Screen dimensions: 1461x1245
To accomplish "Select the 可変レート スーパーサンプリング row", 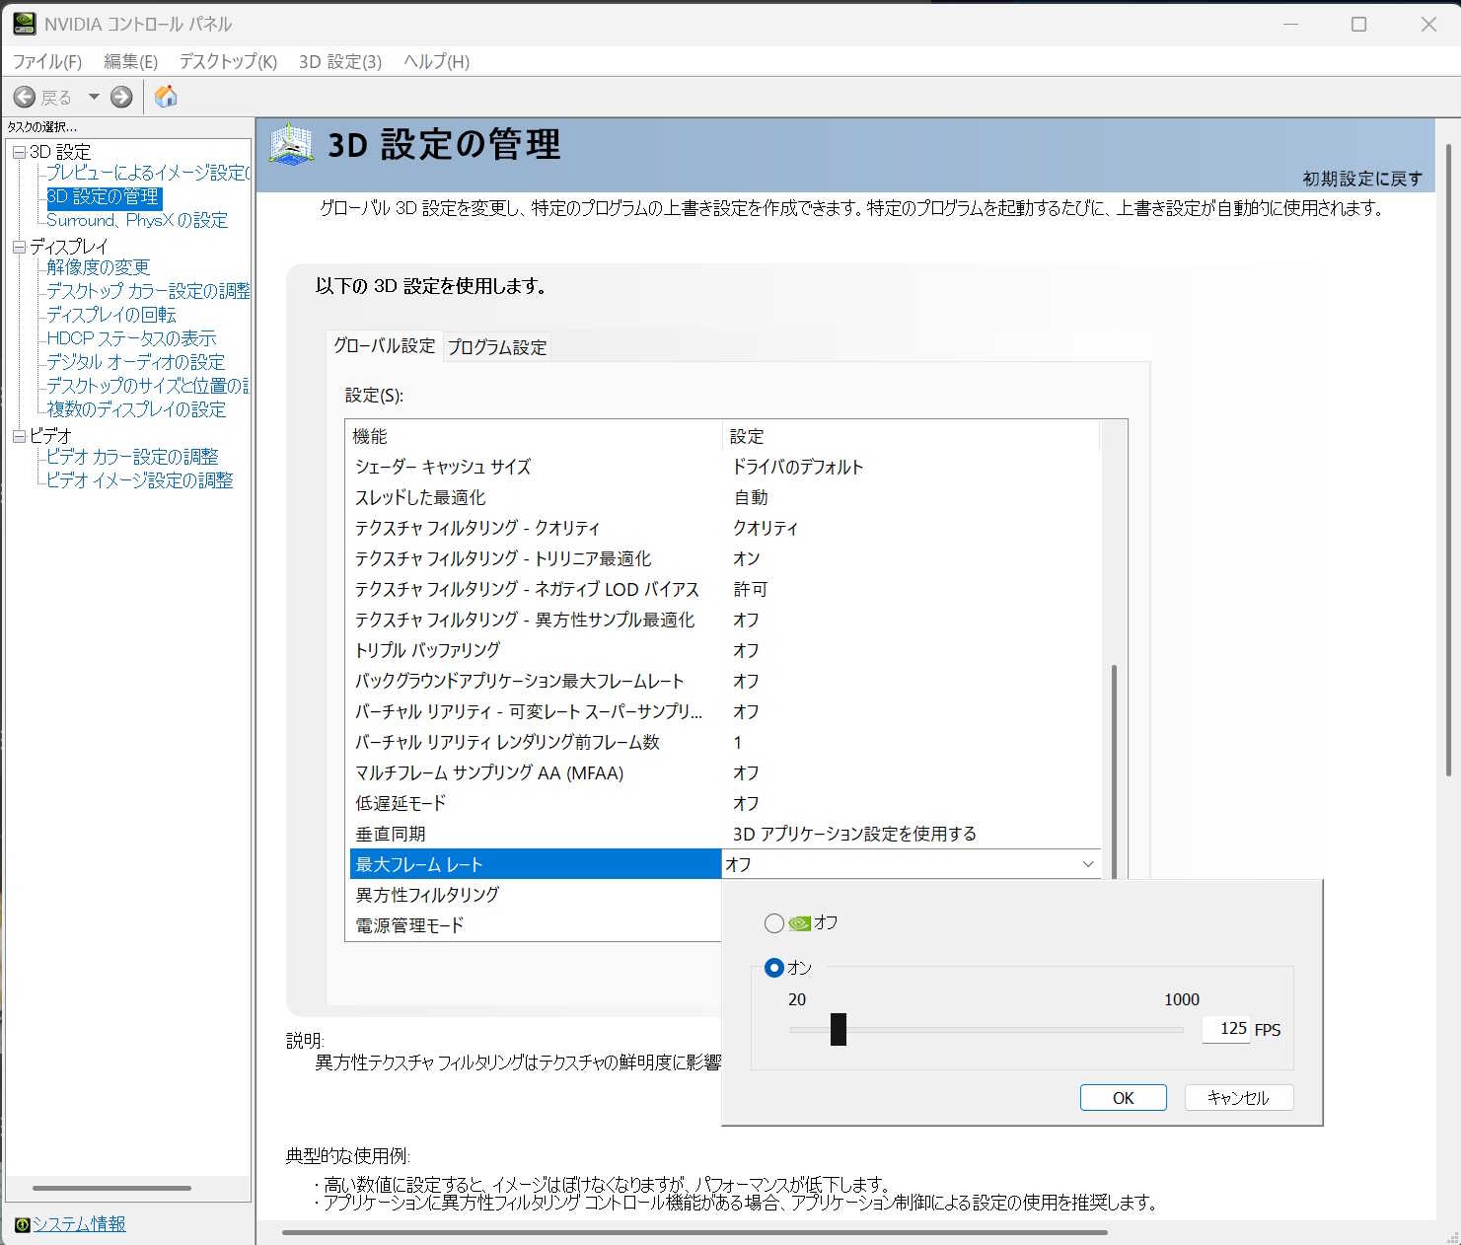I will (725, 711).
